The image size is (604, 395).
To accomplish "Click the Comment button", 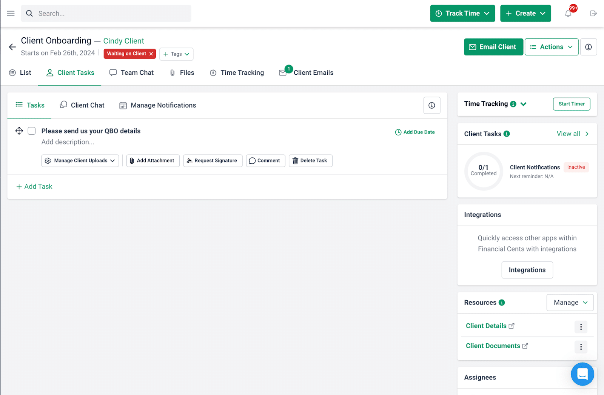I will click(x=266, y=161).
